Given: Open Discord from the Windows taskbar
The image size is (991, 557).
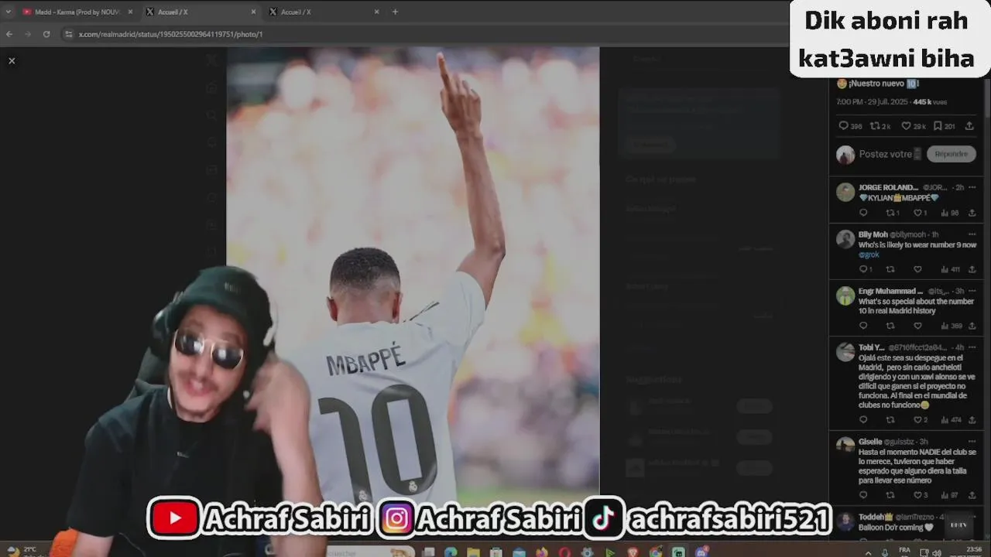Looking at the screenshot, I should pyautogui.click(x=702, y=552).
